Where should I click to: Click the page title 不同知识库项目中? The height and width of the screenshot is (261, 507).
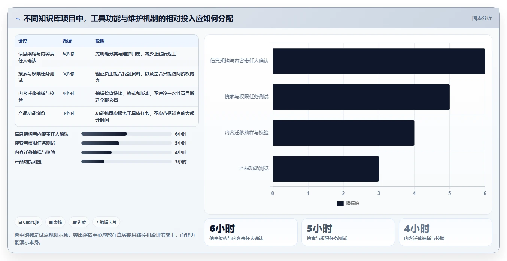tap(128, 18)
